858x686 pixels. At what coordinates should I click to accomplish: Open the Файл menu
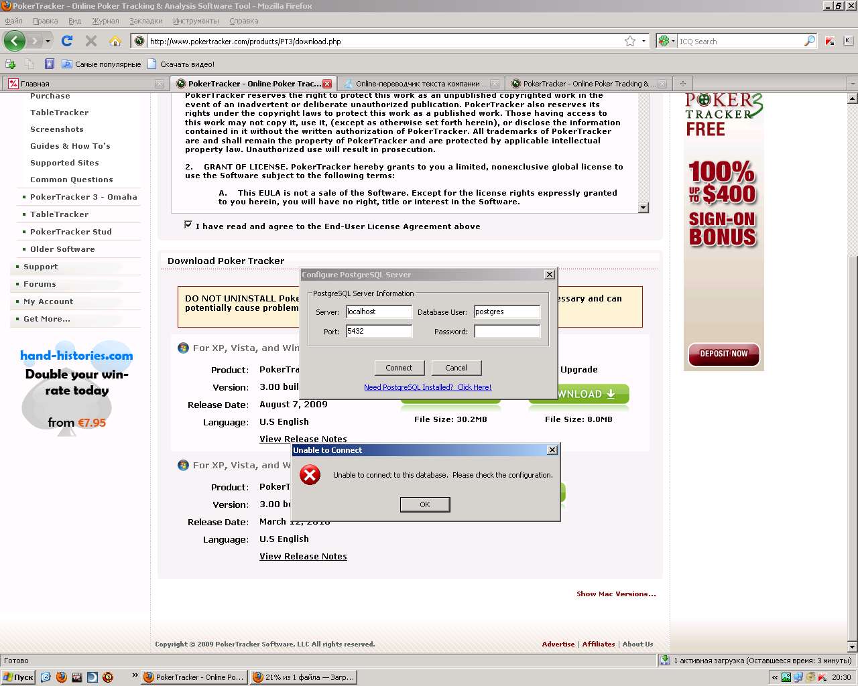14,21
